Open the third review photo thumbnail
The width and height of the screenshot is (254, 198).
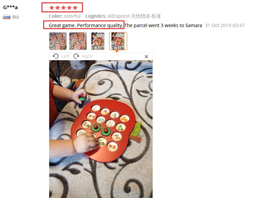coord(98,41)
